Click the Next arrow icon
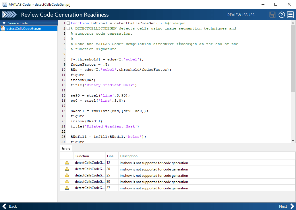Screen dimensions: 296x210 [x=292, y=206]
